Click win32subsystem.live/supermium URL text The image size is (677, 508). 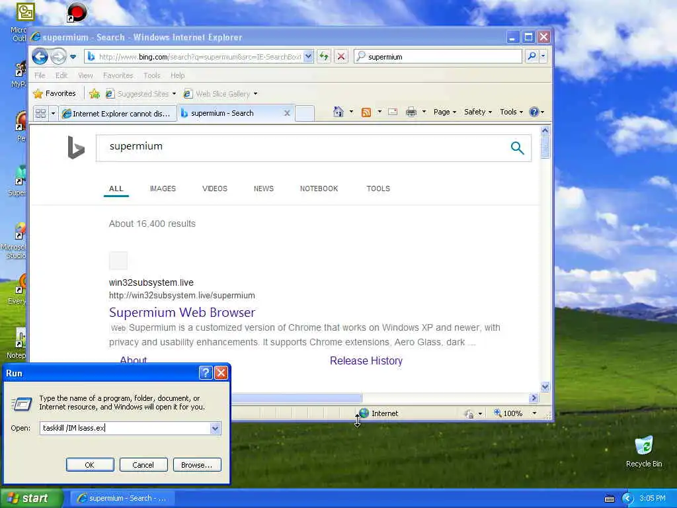[182, 296]
